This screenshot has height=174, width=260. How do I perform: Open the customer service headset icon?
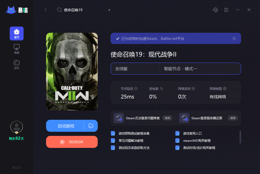(215, 10)
